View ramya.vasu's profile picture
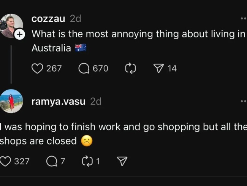Screen dimensions: 247x186 (11, 101)
